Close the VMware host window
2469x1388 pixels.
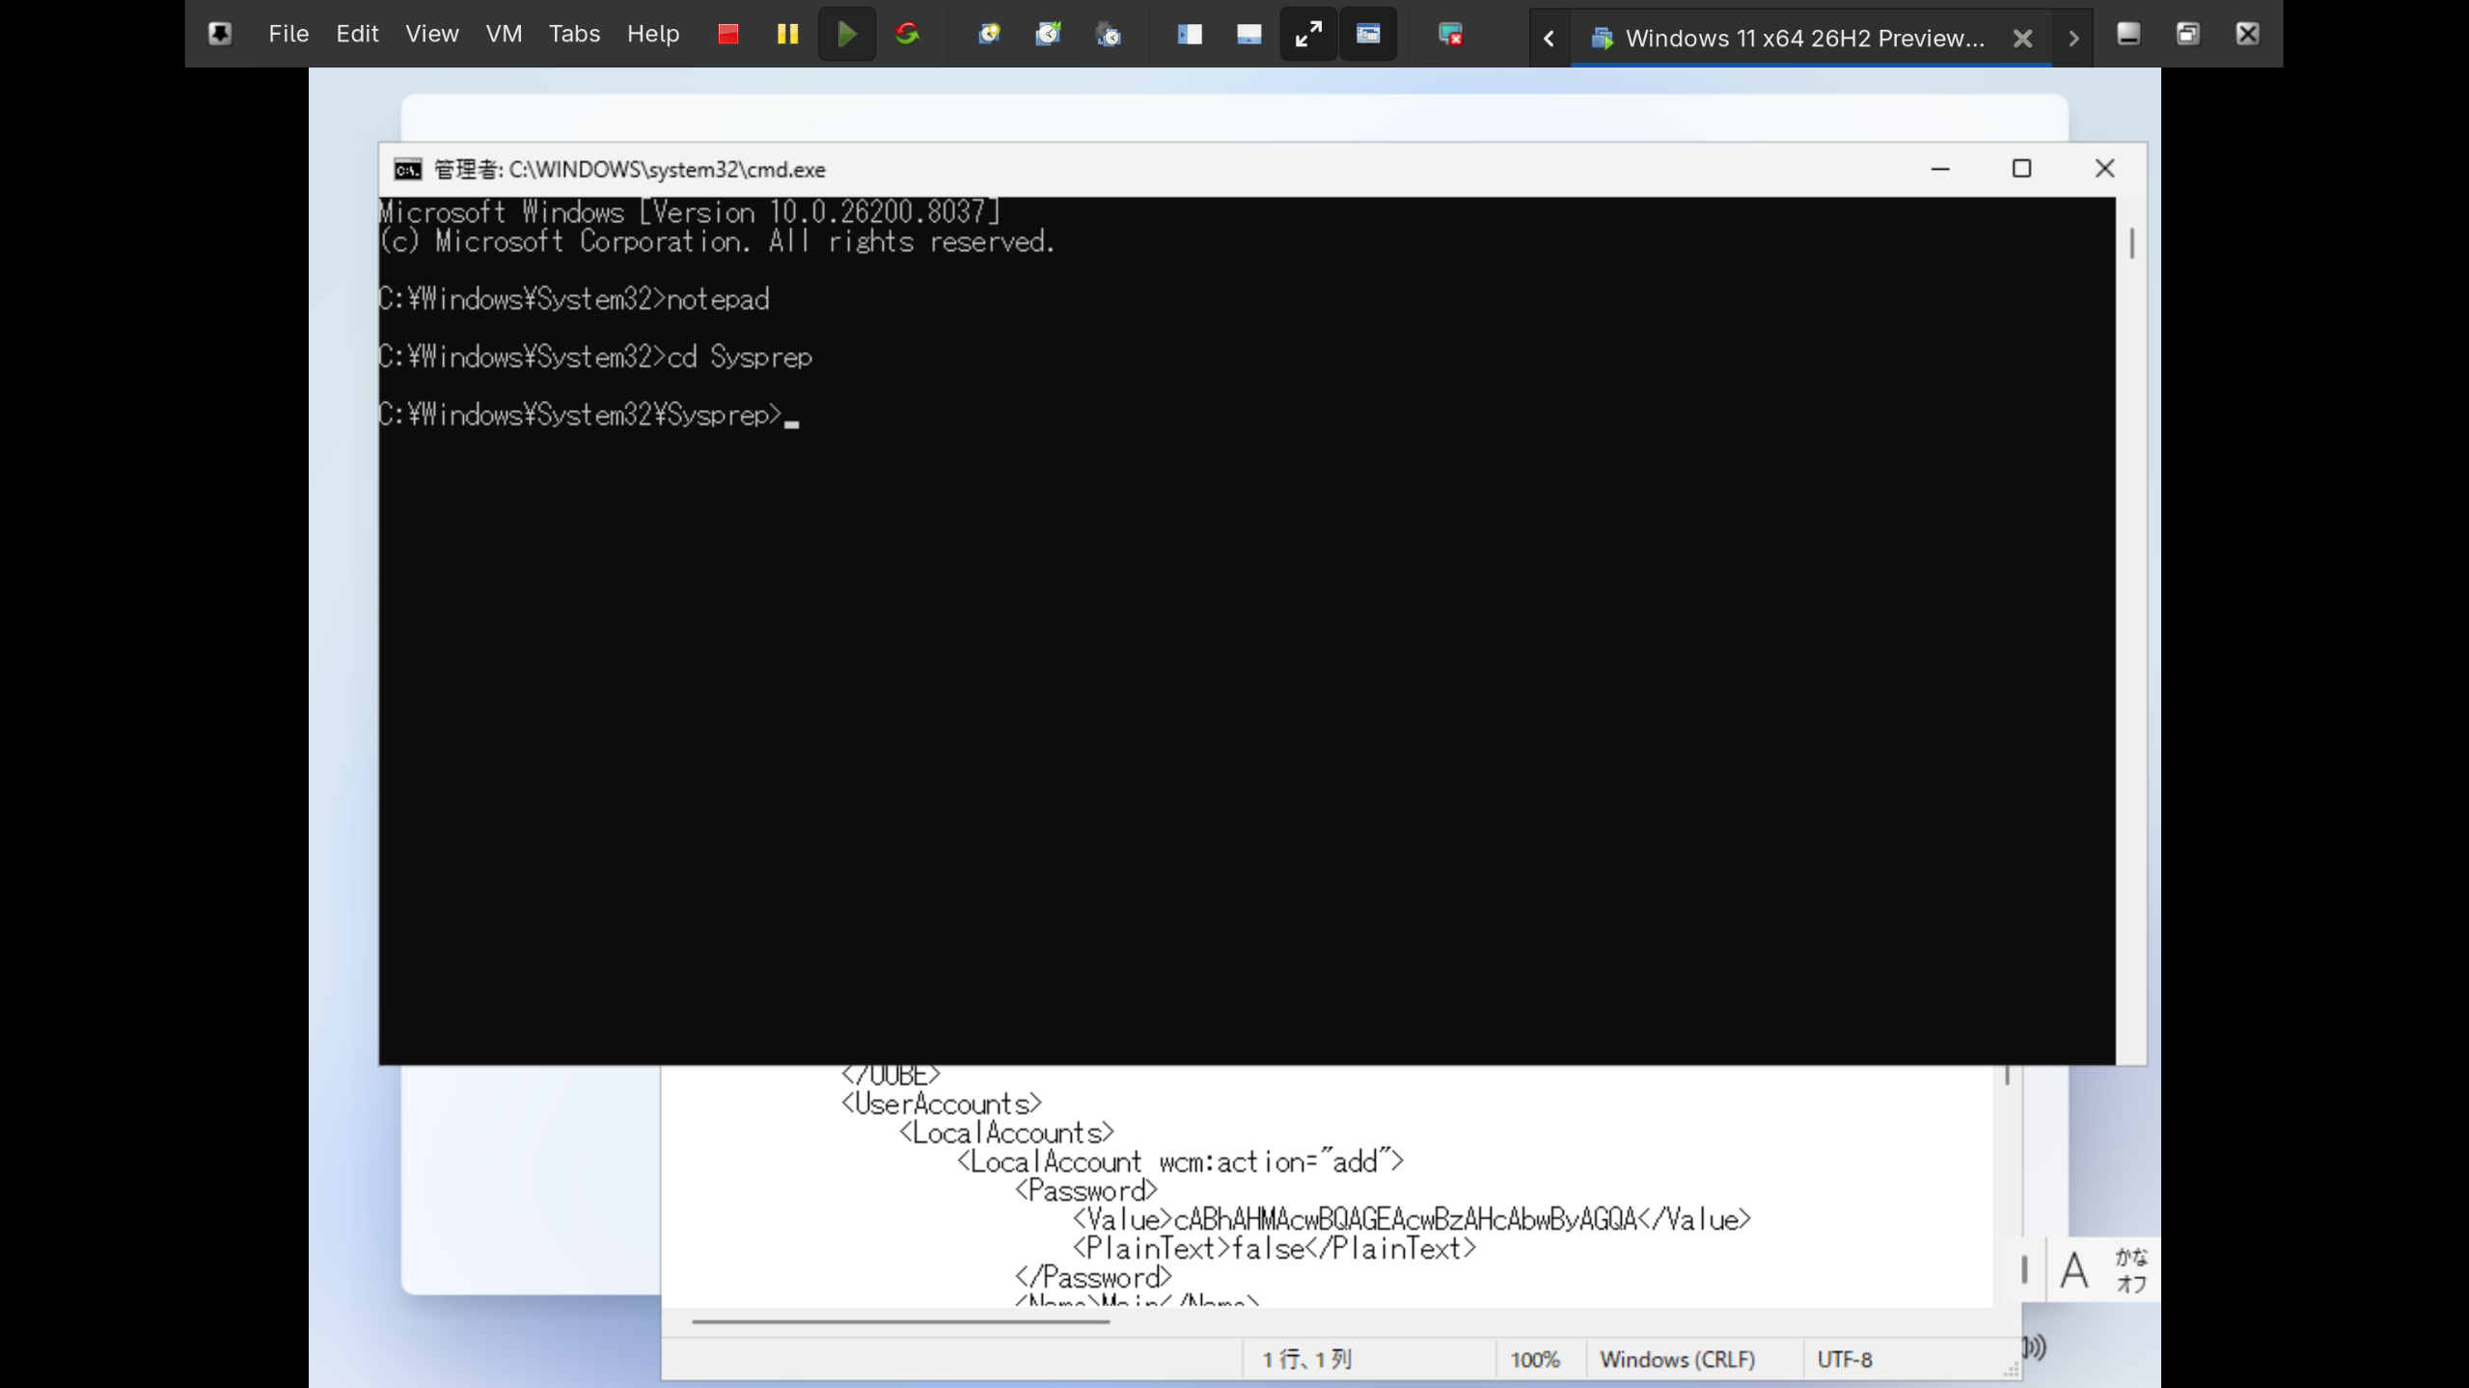(x=2247, y=34)
